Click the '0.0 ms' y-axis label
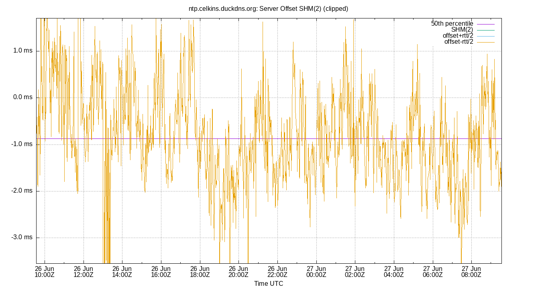This screenshot has height=289, width=538. click(23, 97)
